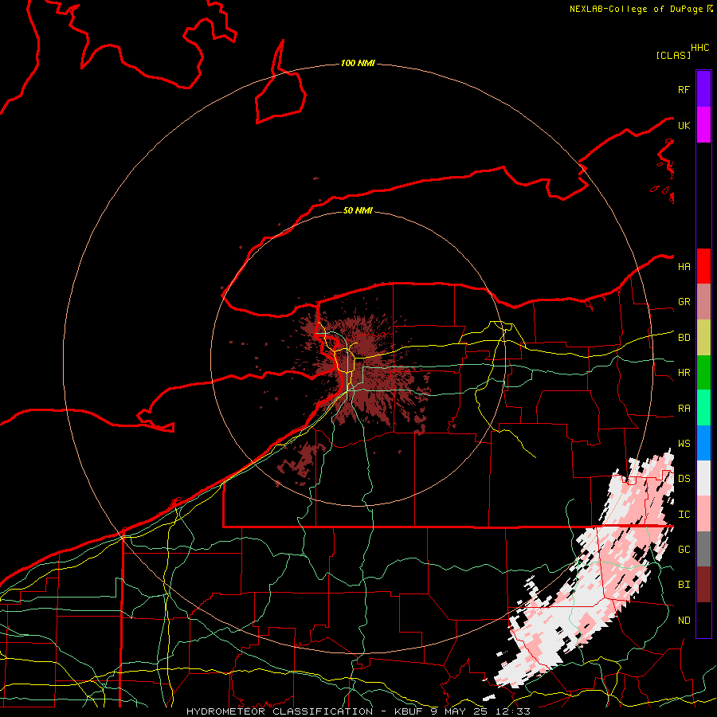Click the RF purple legend swatch
717x717 pixels.
pyautogui.click(x=703, y=88)
